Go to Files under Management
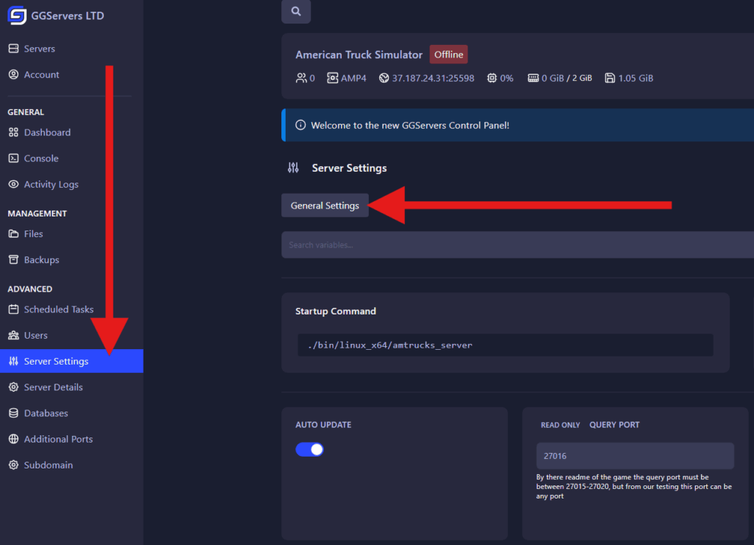754x545 pixels. [x=33, y=234]
